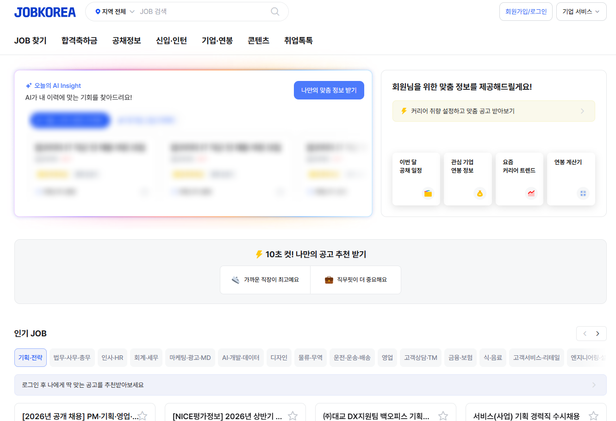Bookmark star for 서비스(사업) 기획 경력직 수시채용
The width and height of the screenshot is (616, 421).
[593, 416]
